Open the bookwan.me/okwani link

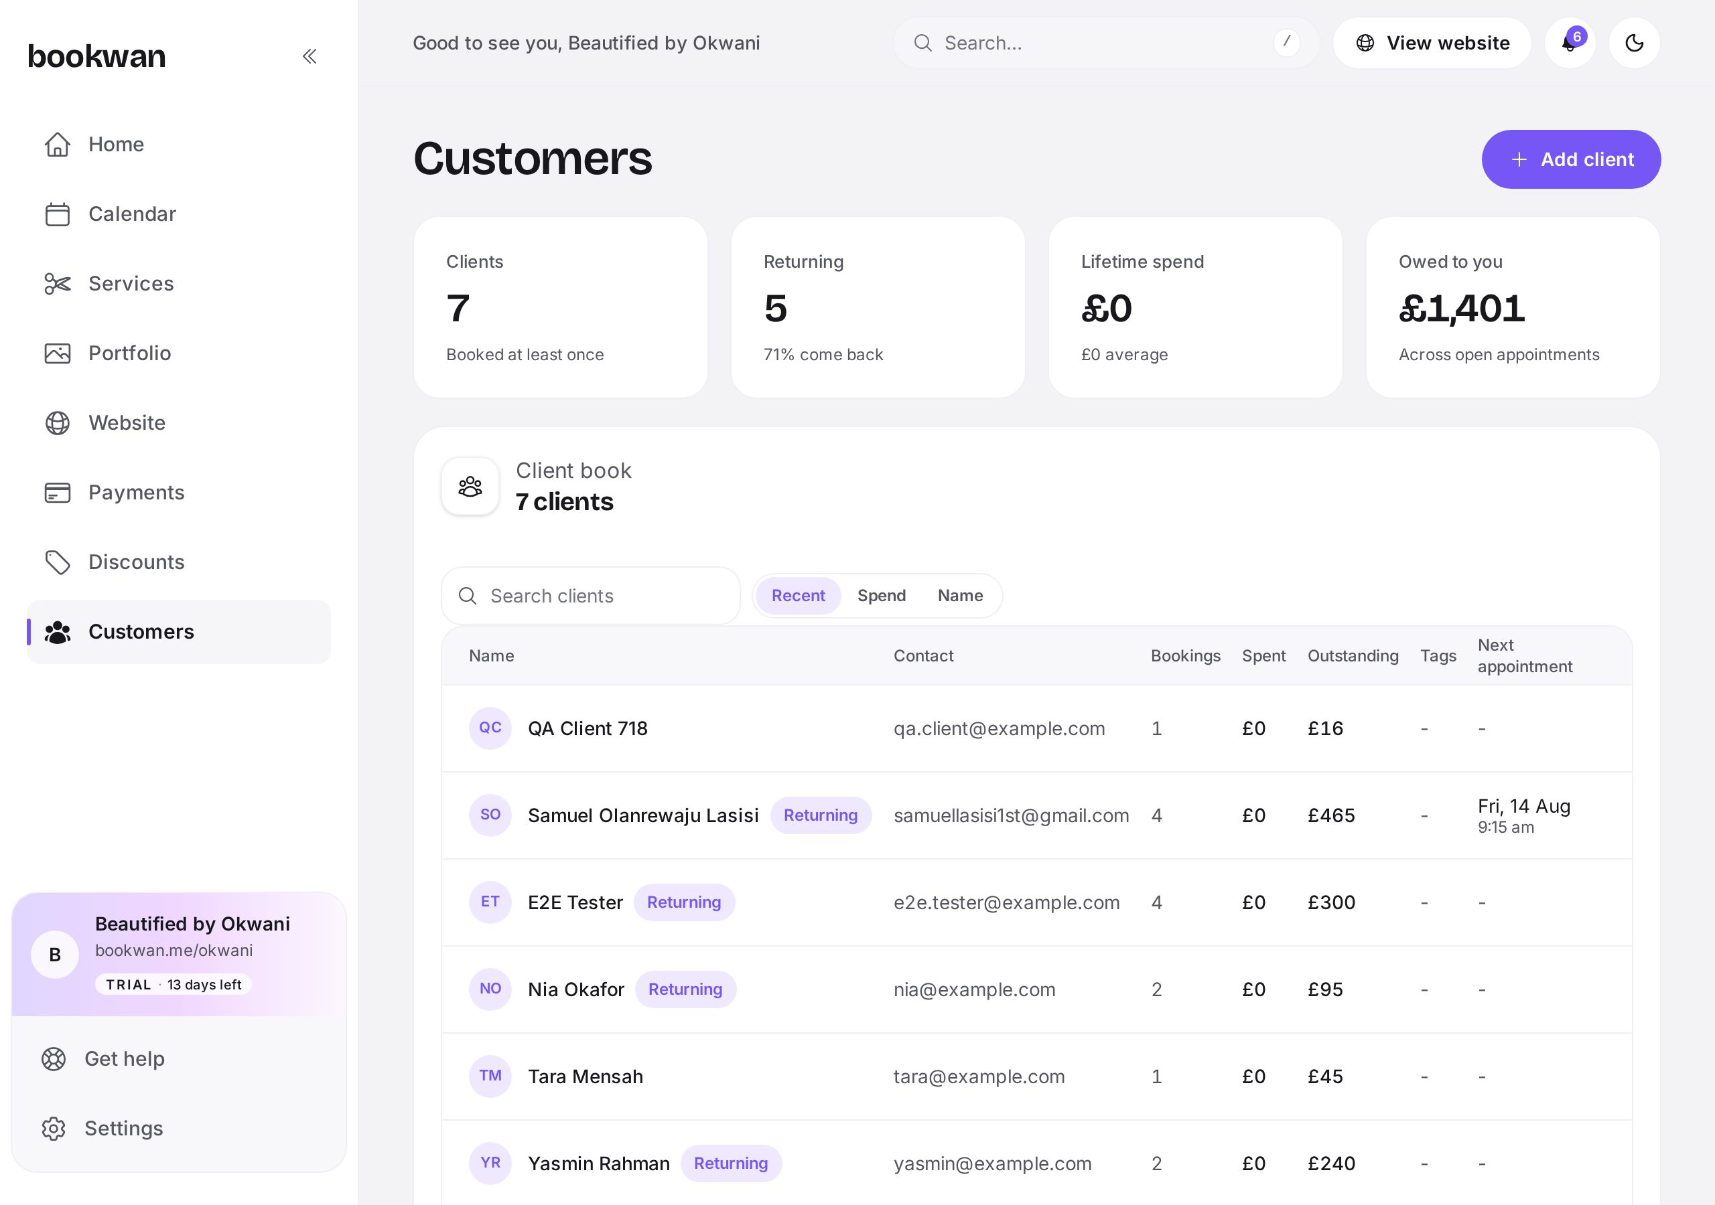coord(174,951)
